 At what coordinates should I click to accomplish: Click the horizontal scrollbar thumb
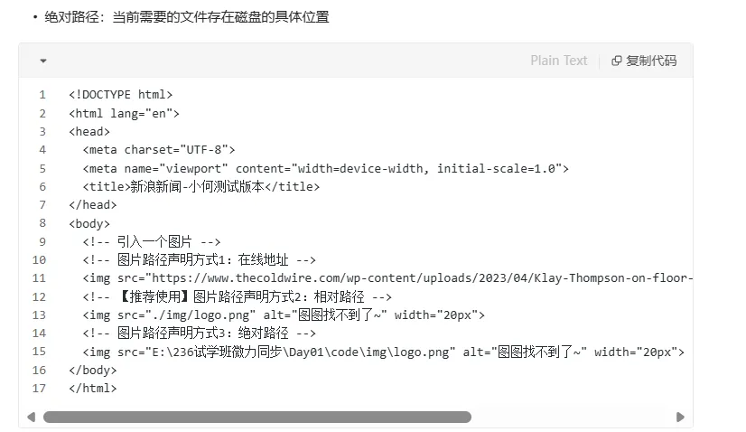257,417
